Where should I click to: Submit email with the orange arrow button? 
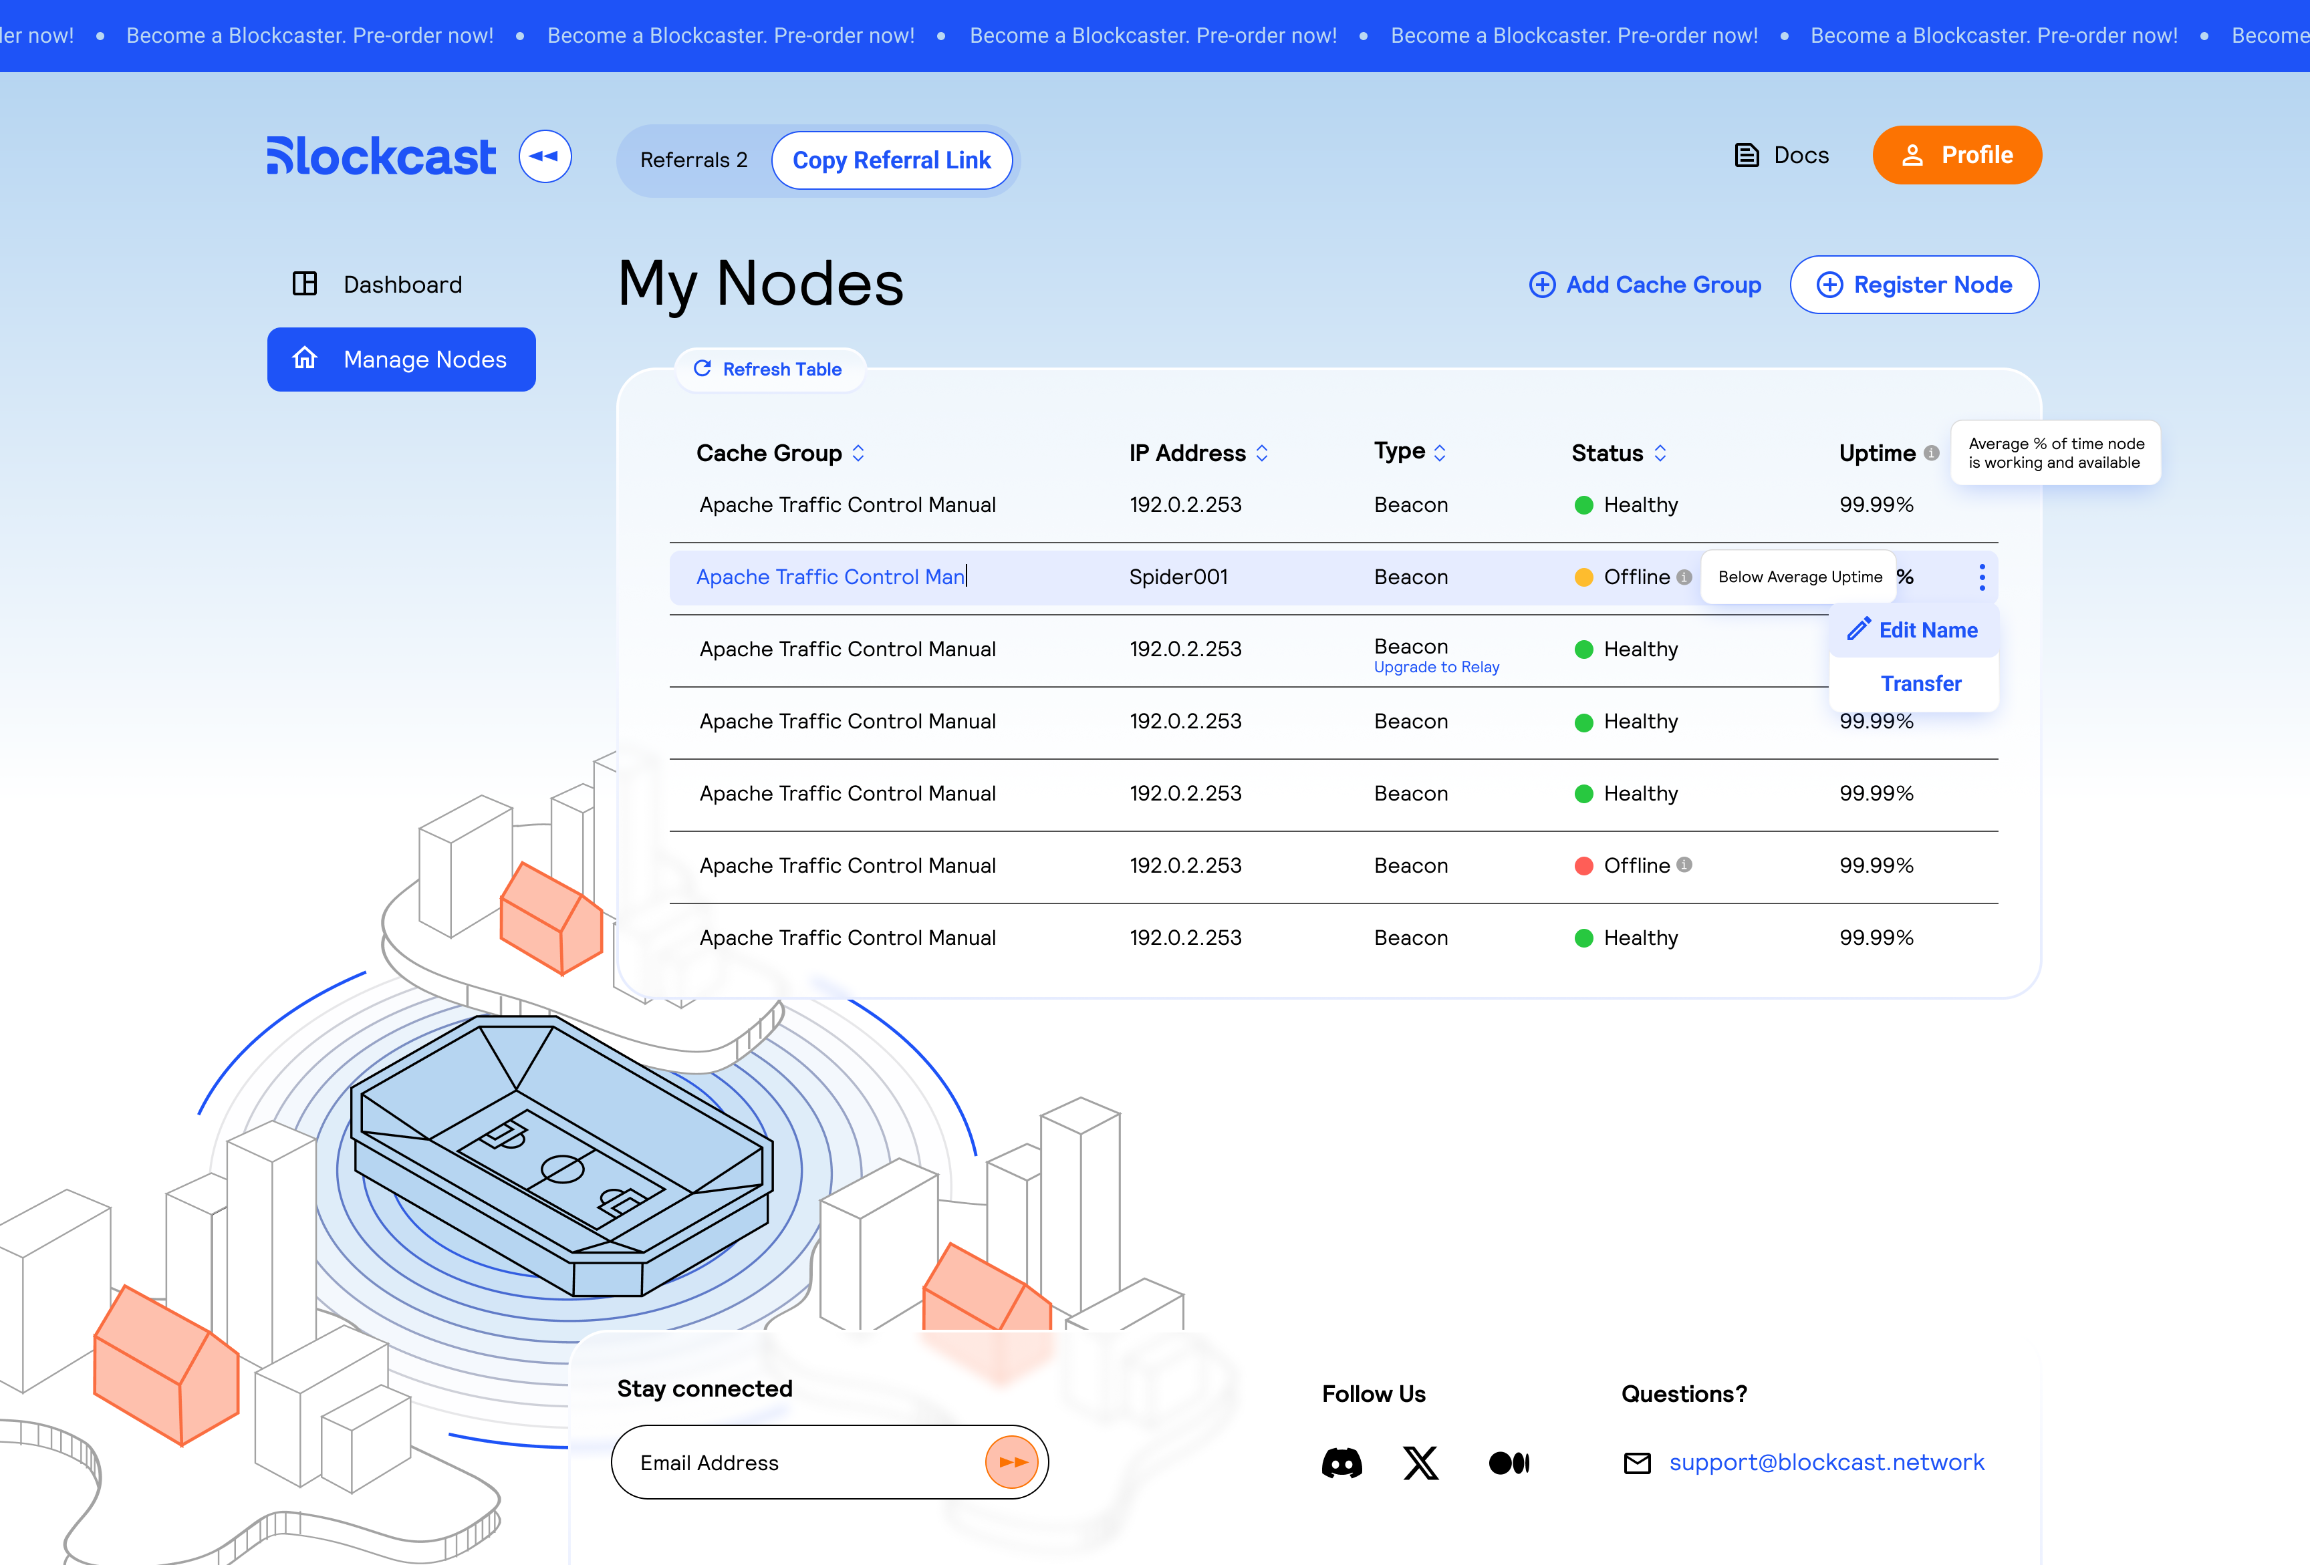(1011, 1461)
